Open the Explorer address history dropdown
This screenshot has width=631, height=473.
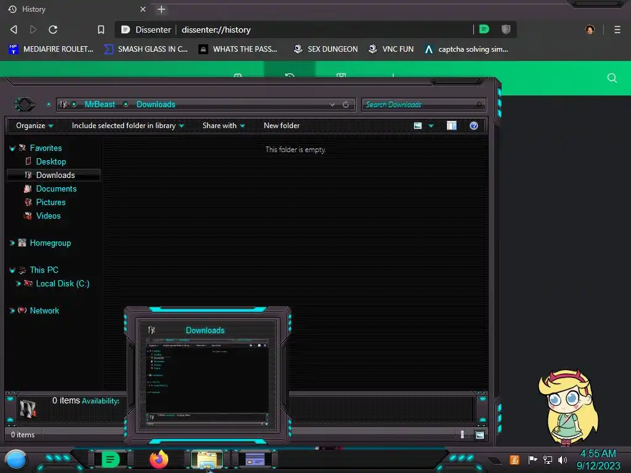tap(332, 105)
